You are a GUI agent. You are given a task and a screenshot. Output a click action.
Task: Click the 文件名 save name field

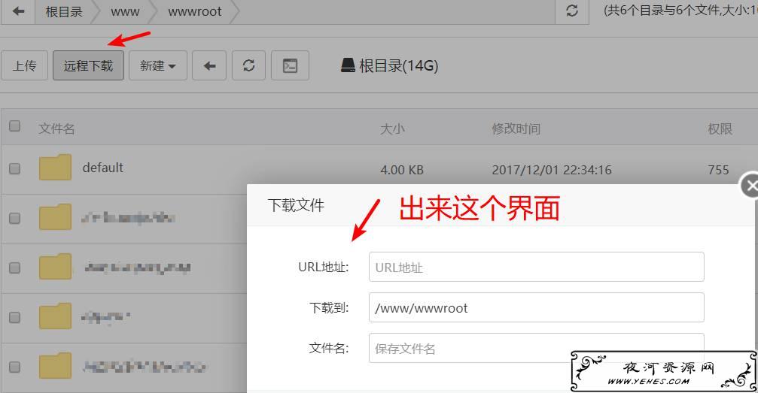coord(536,348)
